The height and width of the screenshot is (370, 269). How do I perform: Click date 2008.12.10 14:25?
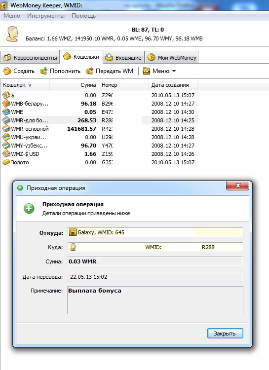(x=173, y=120)
